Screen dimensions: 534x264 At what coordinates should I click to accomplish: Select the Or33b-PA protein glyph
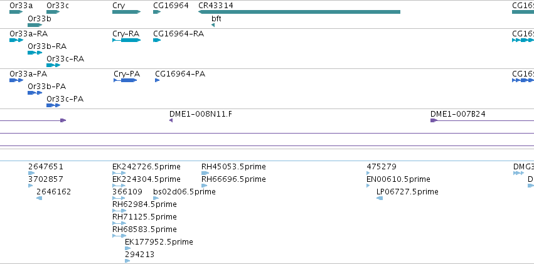coord(35,93)
